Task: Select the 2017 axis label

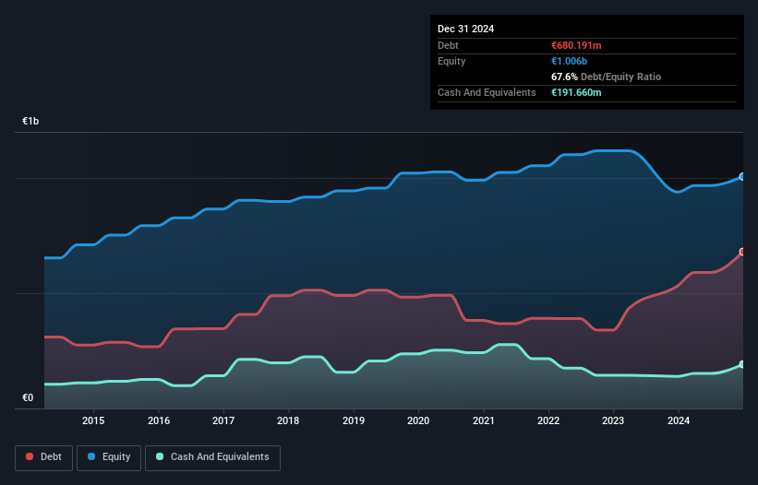Action: pyautogui.click(x=223, y=420)
